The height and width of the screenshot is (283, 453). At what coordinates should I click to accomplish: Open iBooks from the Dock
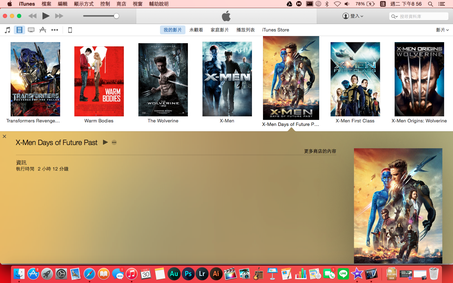pos(104,273)
